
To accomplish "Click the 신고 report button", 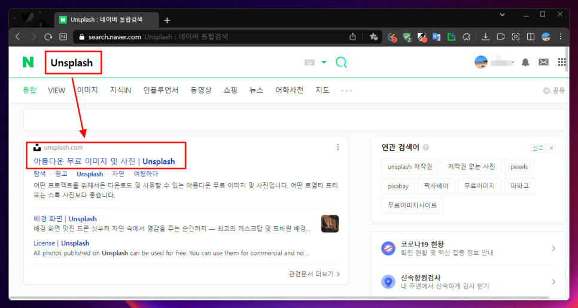I will [x=538, y=148].
